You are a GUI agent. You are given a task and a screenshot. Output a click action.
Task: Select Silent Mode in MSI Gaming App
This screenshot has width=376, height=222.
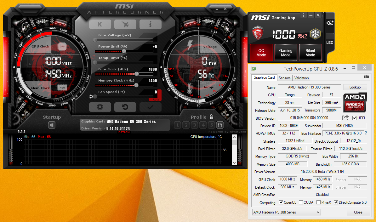click(310, 53)
